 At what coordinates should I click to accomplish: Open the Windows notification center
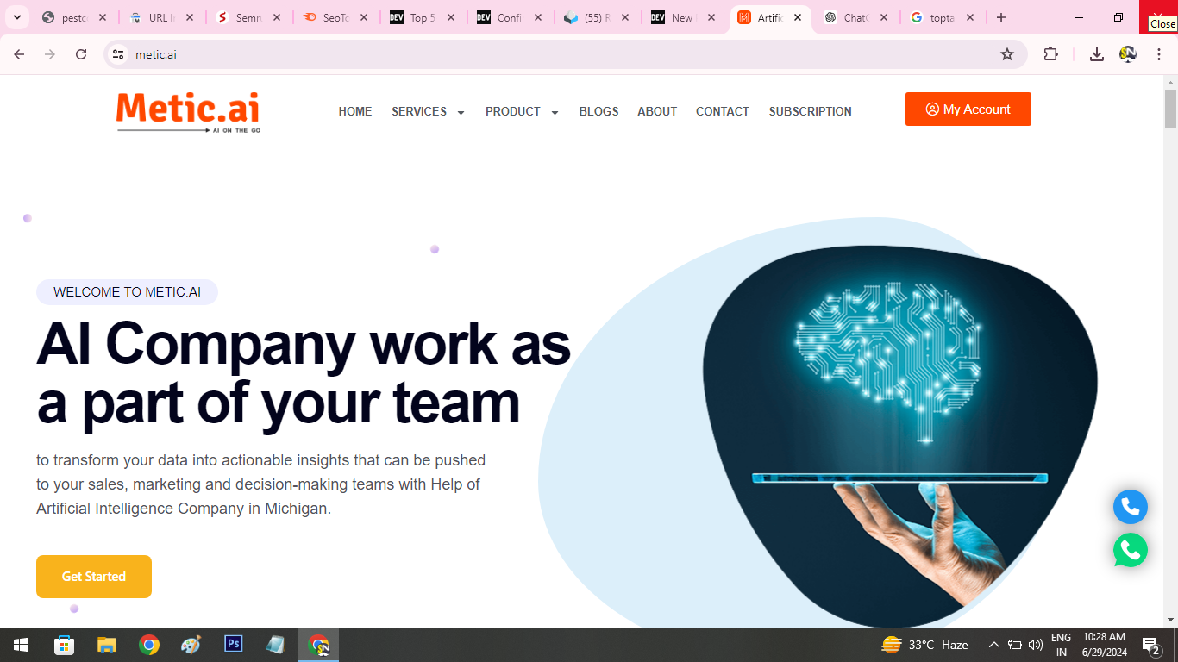pos(1150,645)
